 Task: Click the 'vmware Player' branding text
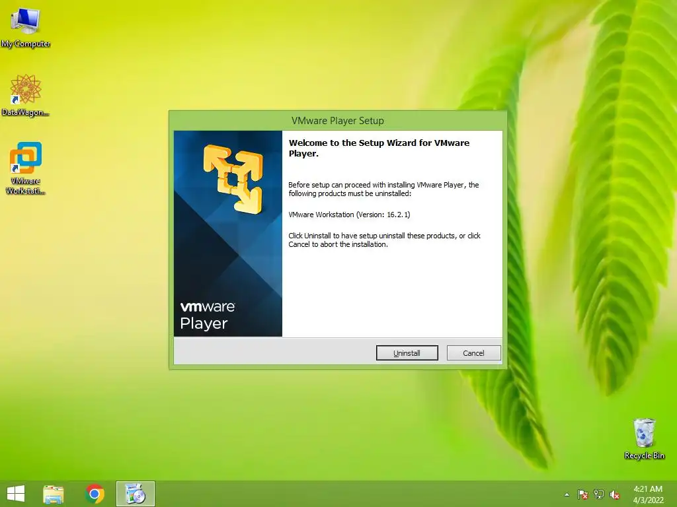208,316
